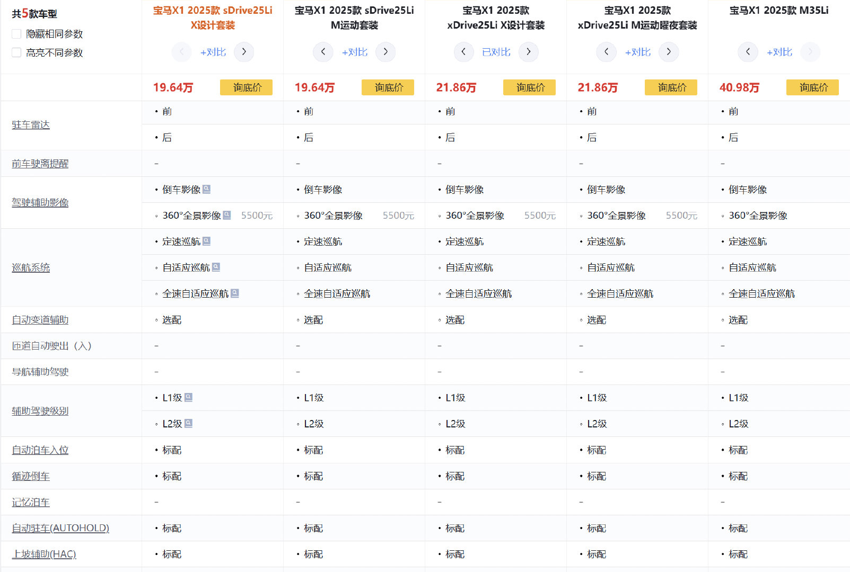Open 宝马X1 2025款 sDrive25Li M运动套装 title
Image resolution: width=850 pixels, height=572 pixels.
pos(354,17)
